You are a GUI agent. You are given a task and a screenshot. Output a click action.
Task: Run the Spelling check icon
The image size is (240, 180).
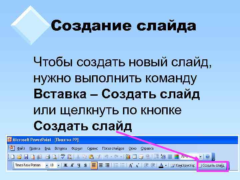click(x=63, y=157)
